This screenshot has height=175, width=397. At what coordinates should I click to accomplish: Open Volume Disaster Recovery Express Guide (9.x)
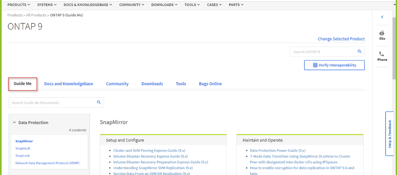[x=150, y=156]
